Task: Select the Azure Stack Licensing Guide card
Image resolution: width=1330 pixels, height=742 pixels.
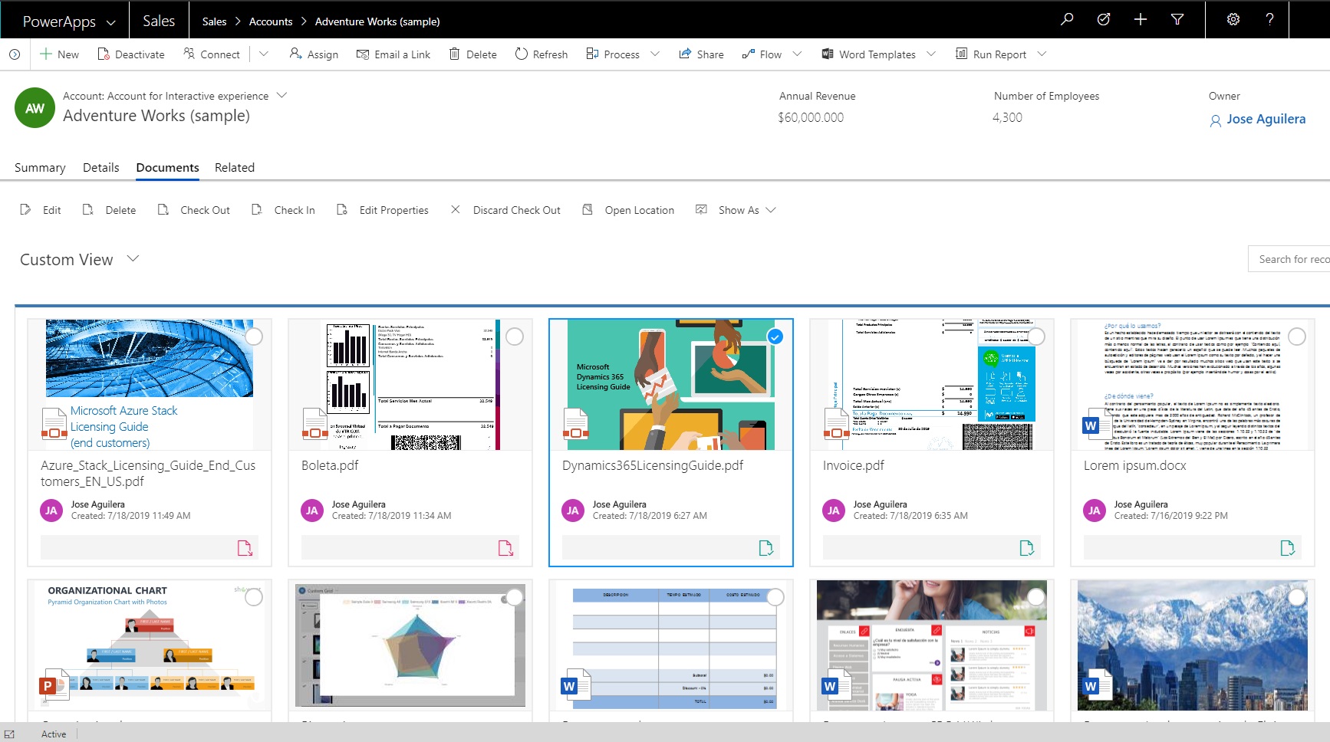Action: point(254,337)
